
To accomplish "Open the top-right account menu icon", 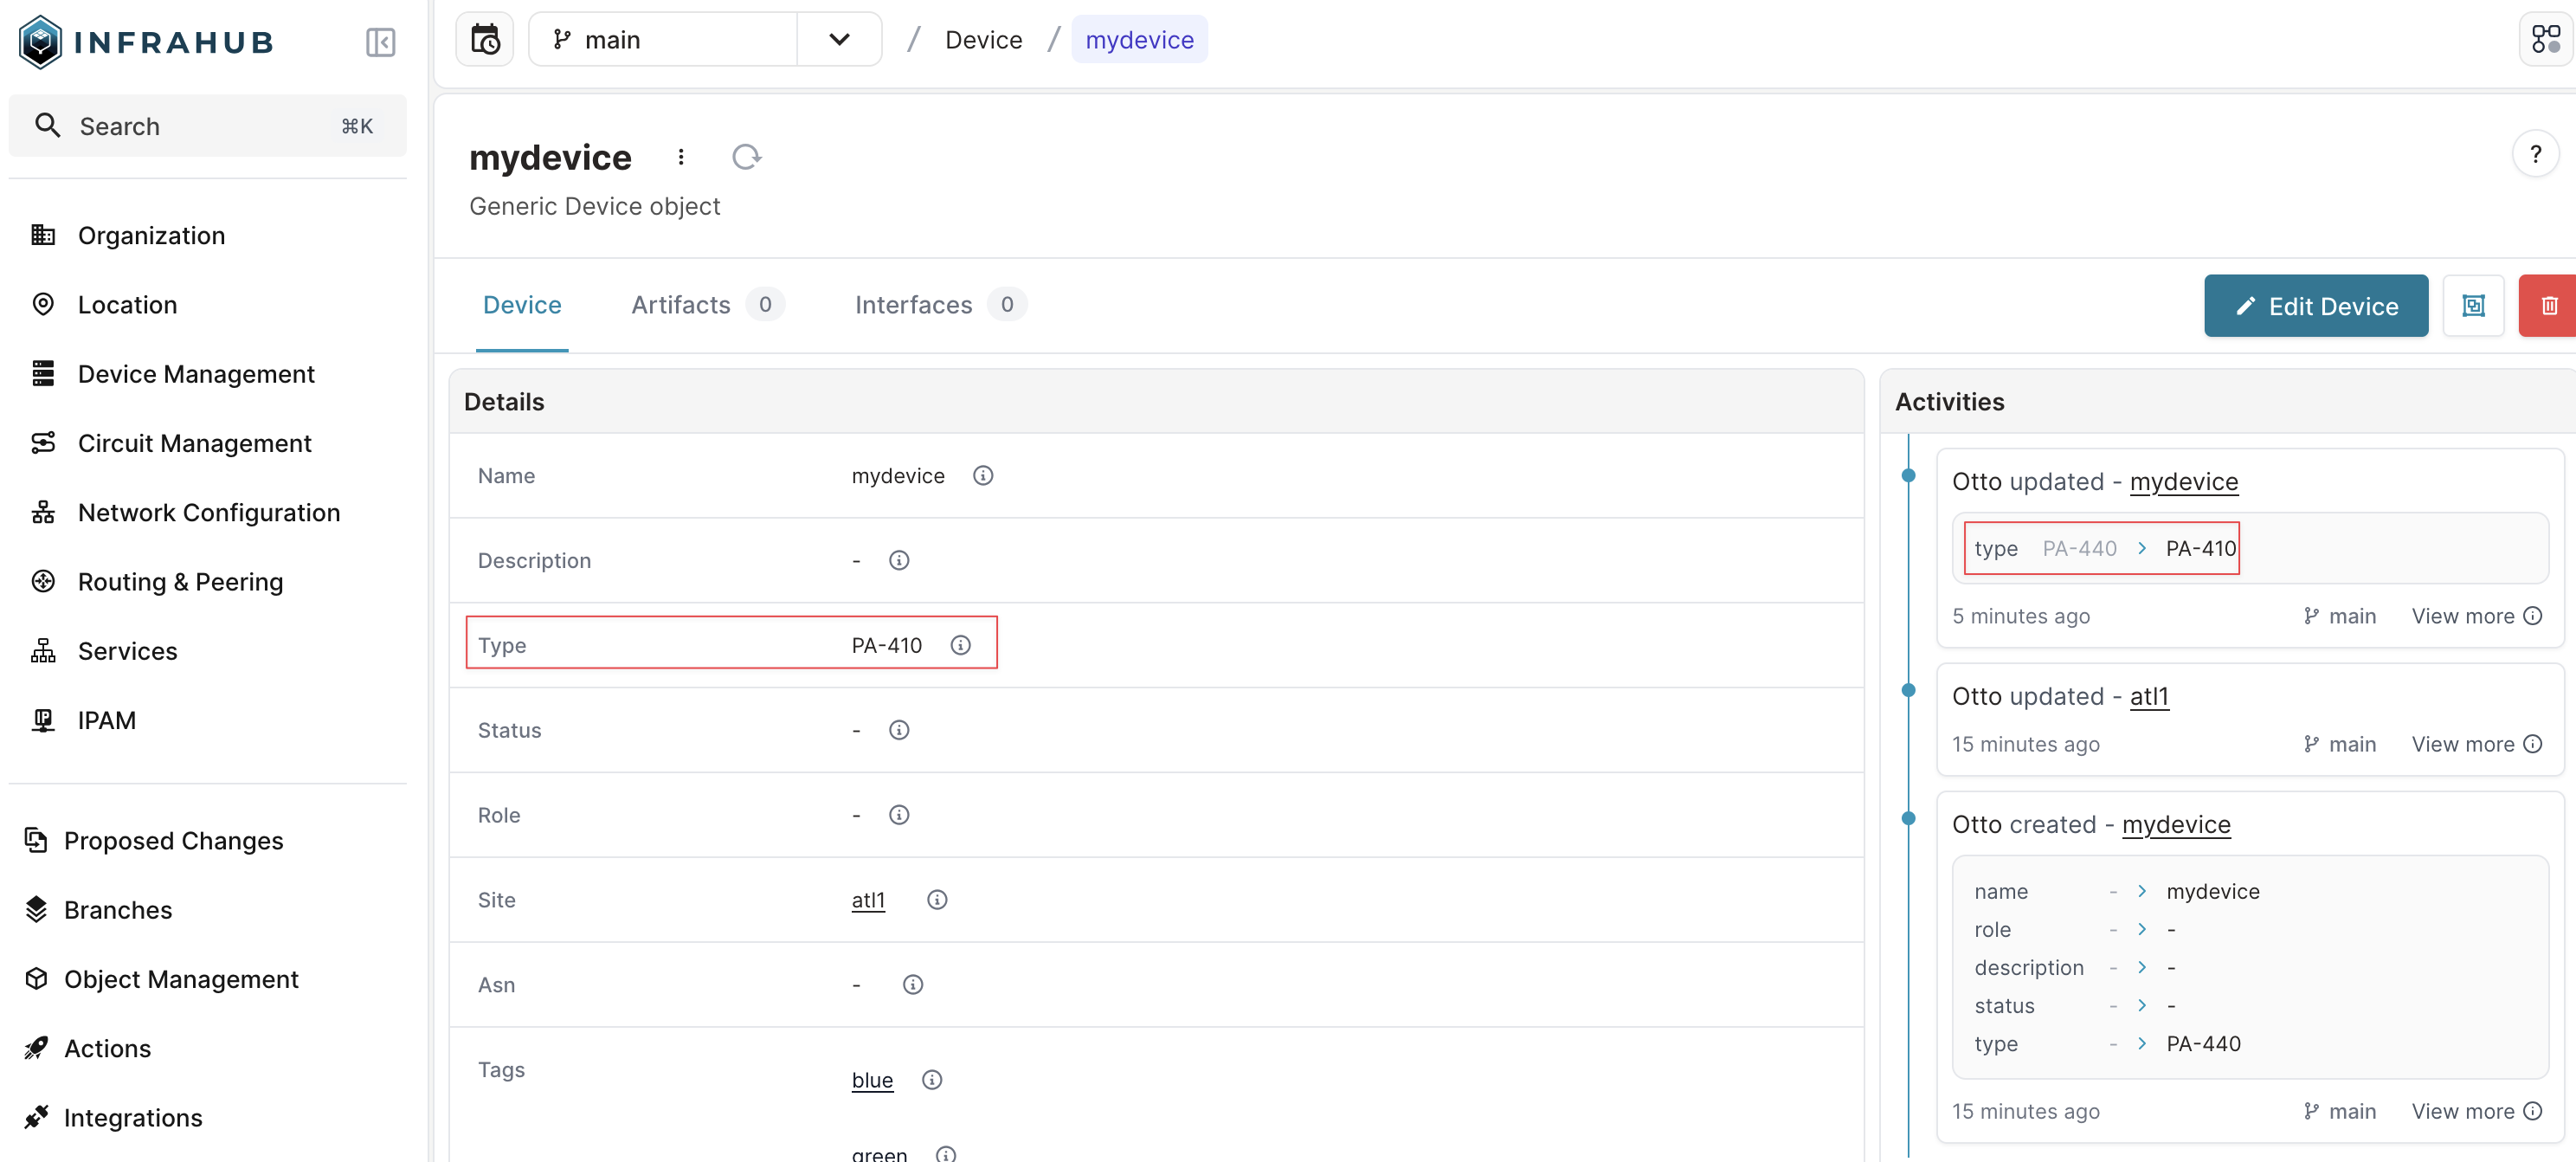I will pyautogui.click(x=2545, y=40).
